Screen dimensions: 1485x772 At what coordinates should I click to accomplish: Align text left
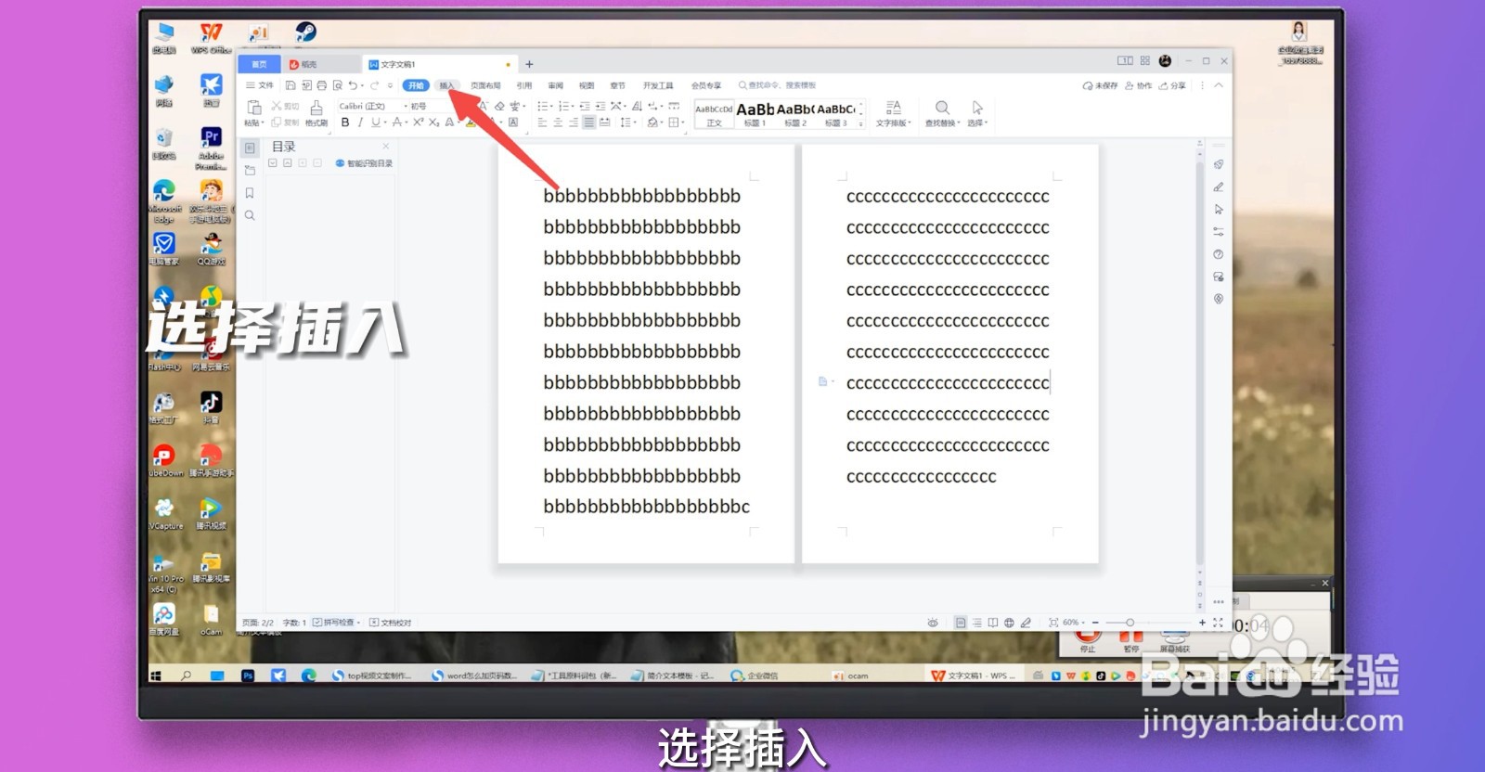[x=542, y=122]
